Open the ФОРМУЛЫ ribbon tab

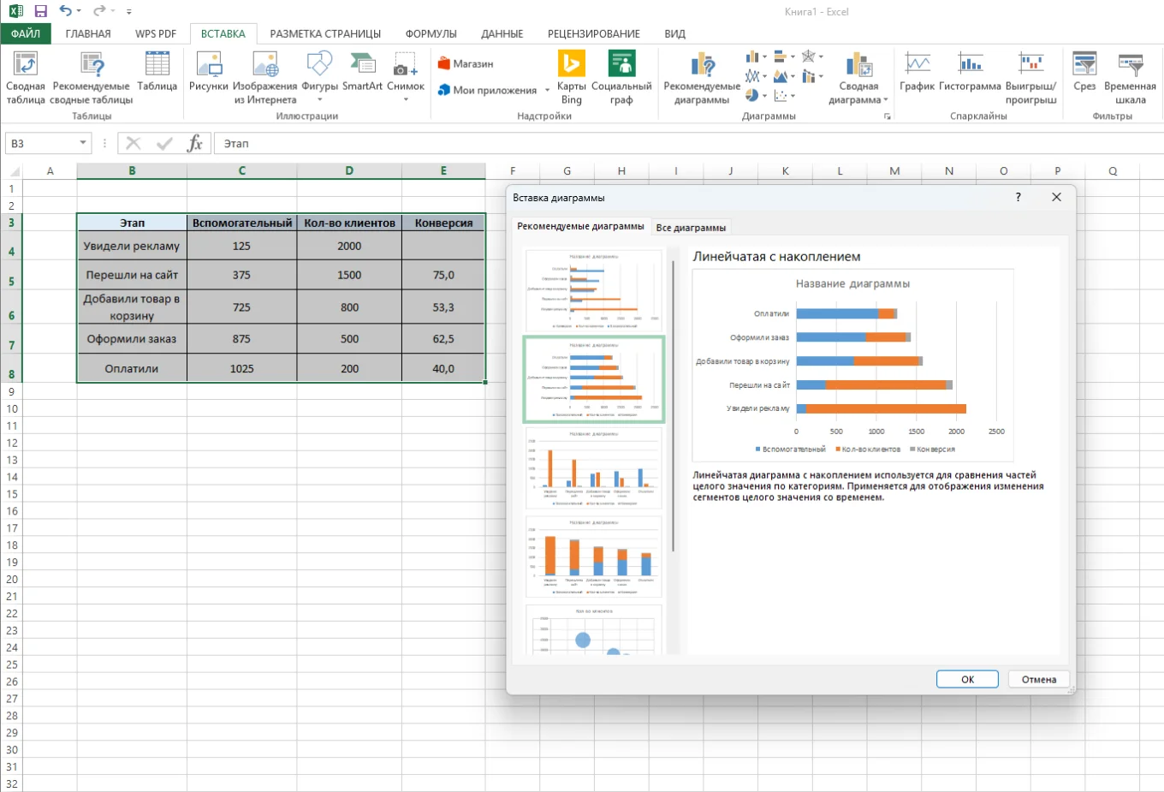tap(431, 33)
